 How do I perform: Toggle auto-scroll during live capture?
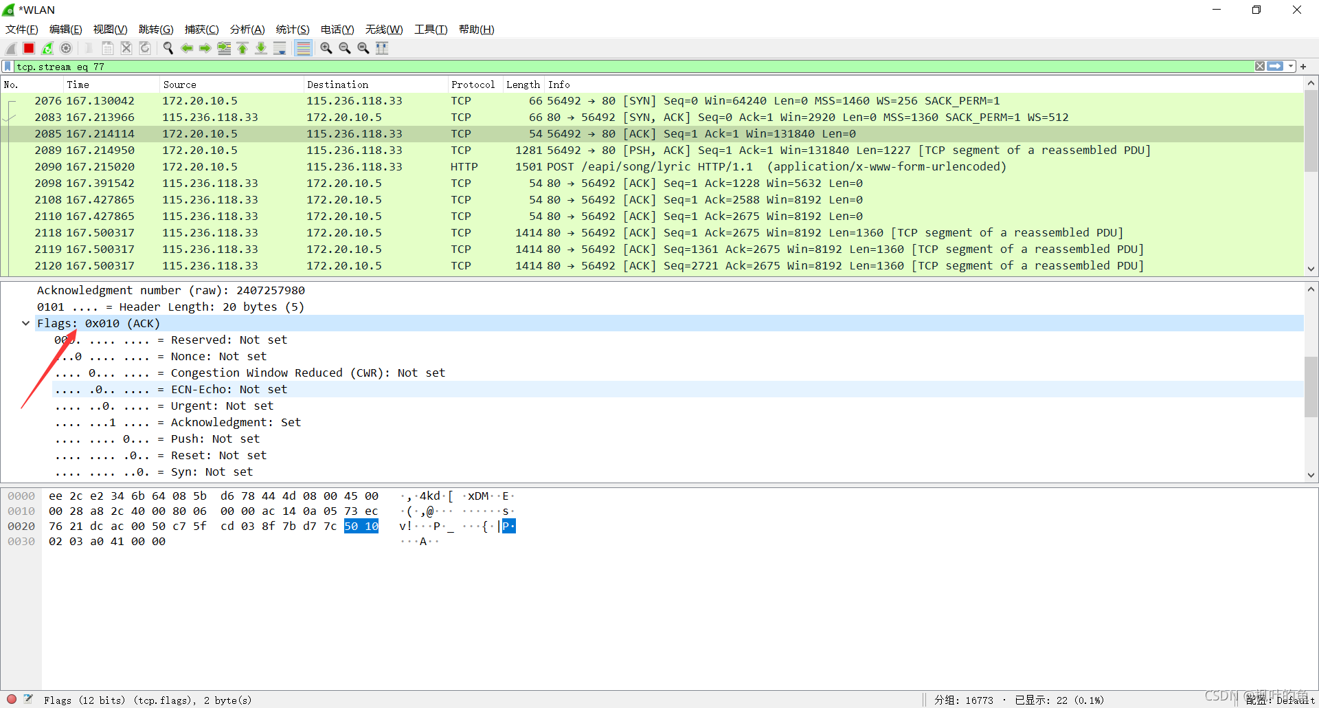280,48
